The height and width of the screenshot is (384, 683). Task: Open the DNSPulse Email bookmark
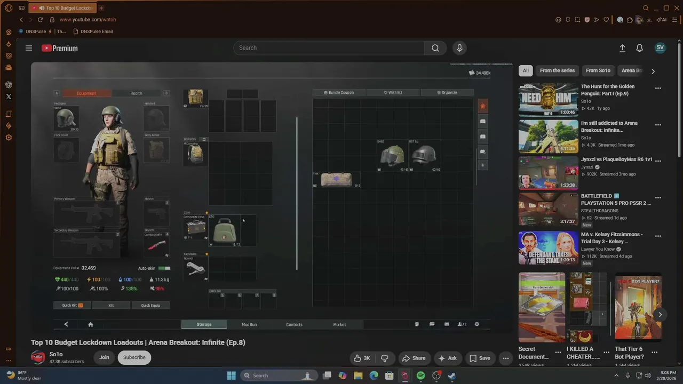pos(93,31)
